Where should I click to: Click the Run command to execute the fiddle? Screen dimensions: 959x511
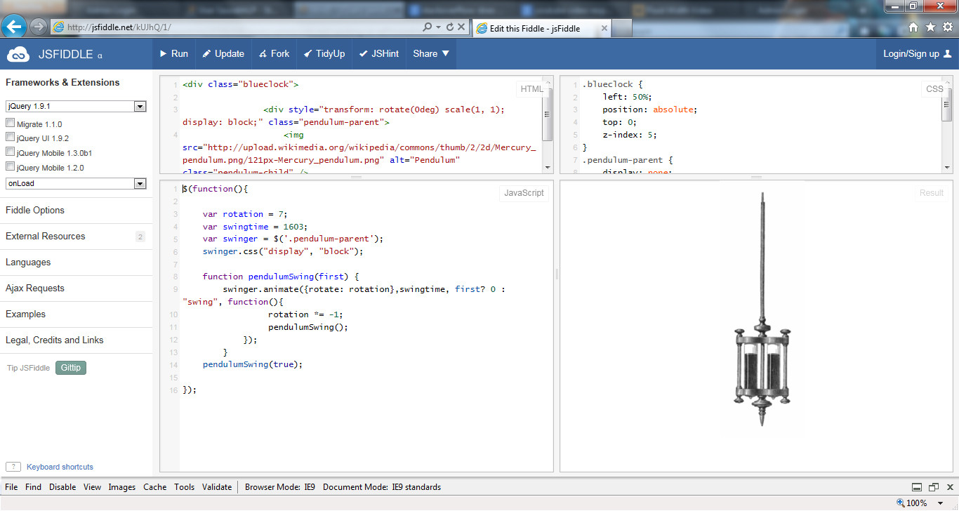173,53
